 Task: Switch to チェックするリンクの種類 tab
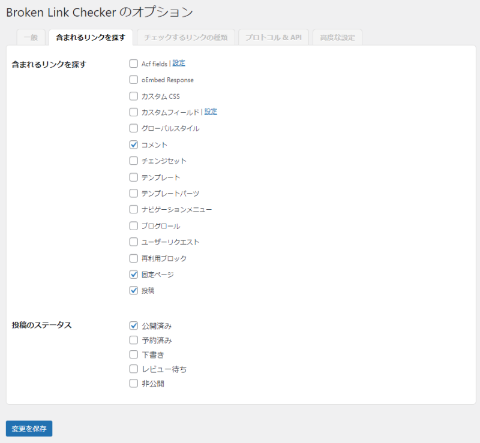[186, 37]
